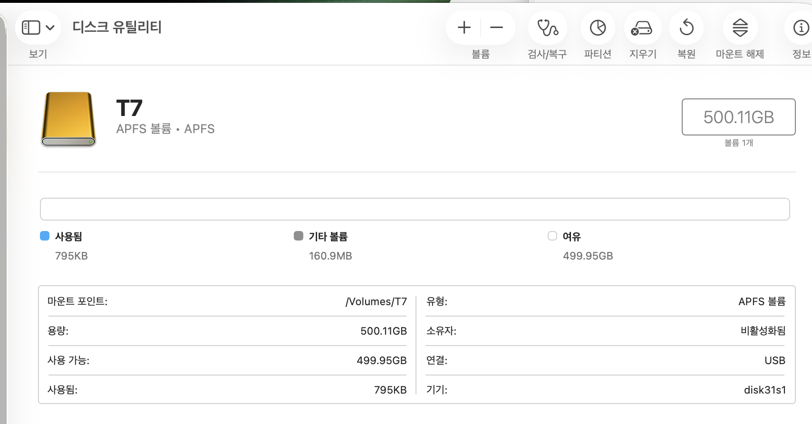This screenshot has width=812, height=424.
Task: Click the 볼륨 toolbar label
Action: pos(480,54)
